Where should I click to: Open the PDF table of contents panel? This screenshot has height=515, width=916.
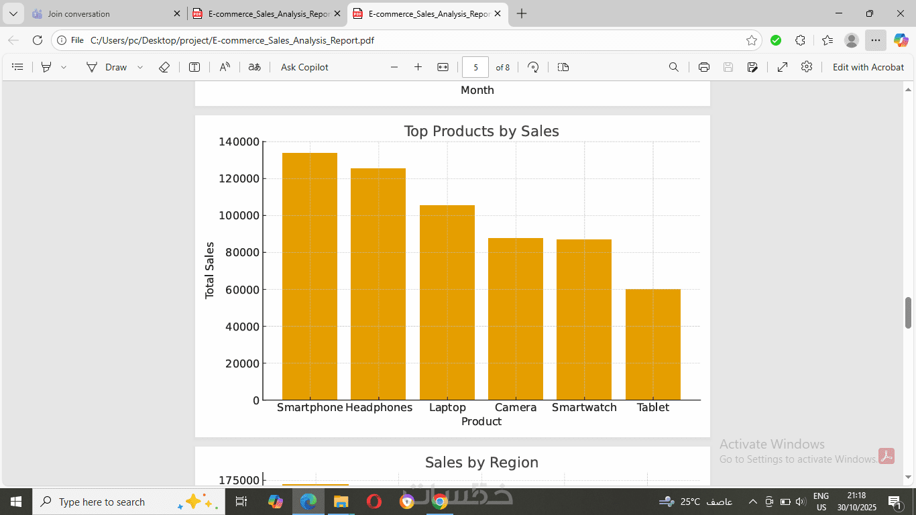point(18,67)
